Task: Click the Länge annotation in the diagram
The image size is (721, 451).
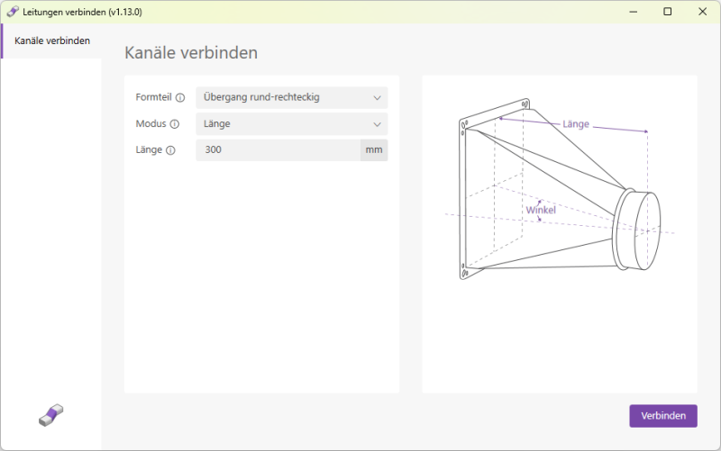Action: pos(576,124)
